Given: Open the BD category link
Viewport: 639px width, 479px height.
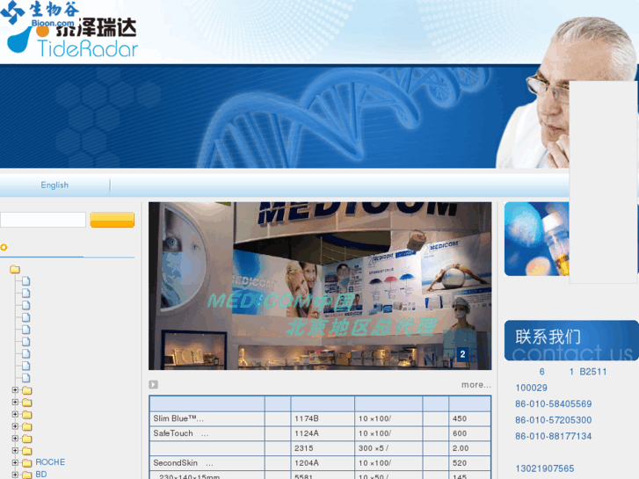Looking at the screenshot, I should [x=41, y=475].
